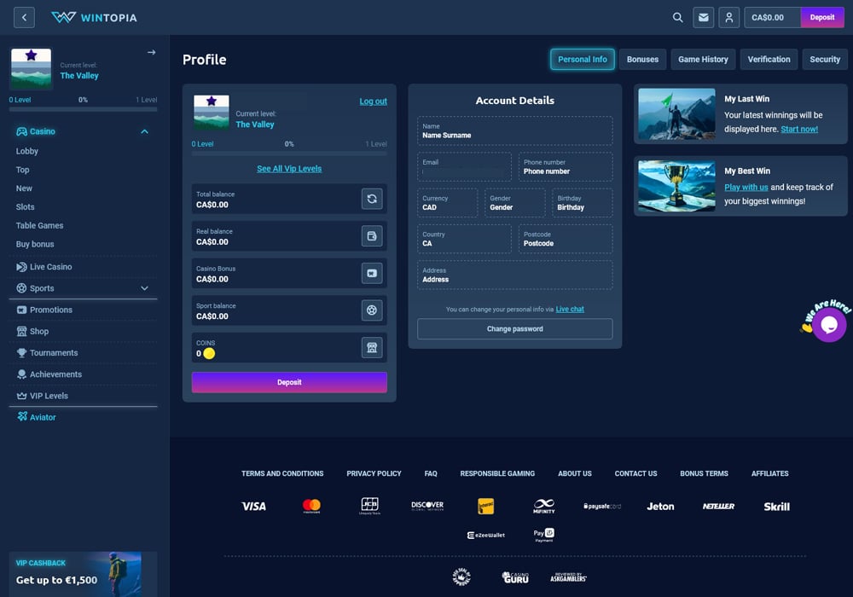Click the AskGamblers badge
This screenshot has height=597, width=853.
pos(568,577)
